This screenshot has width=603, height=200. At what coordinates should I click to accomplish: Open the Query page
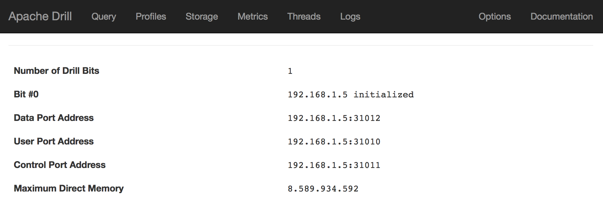pos(104,17)
